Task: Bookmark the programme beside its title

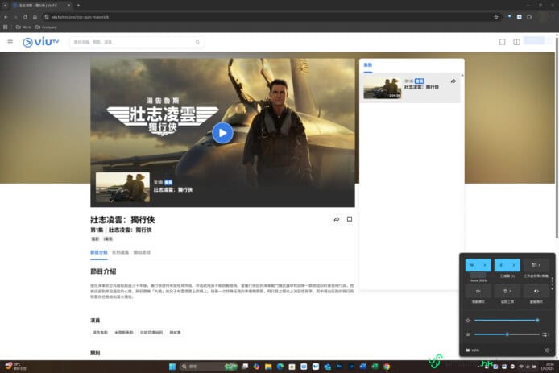Action: (x=350, y=219)
